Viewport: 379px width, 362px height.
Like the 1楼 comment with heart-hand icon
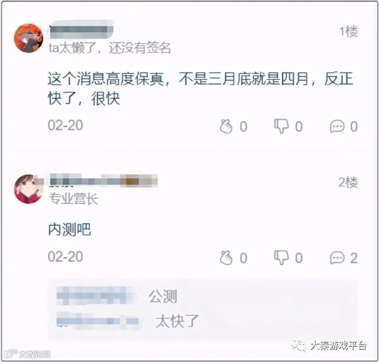point(226,126)
